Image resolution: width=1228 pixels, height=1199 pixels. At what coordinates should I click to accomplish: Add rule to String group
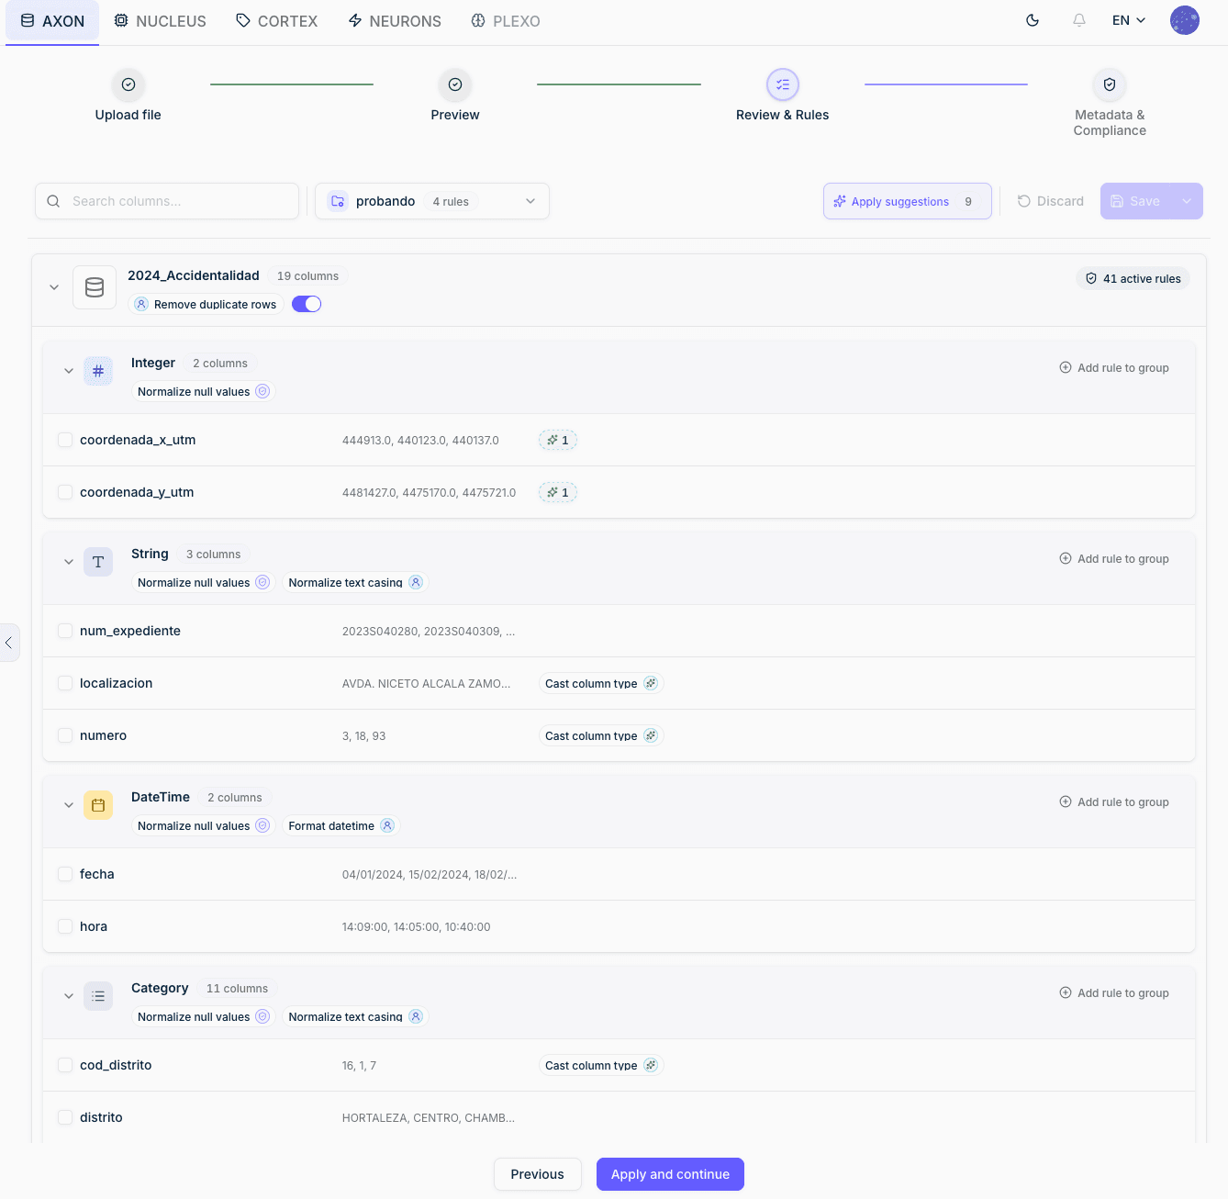pyautogui.click(x=1114, y=559)
